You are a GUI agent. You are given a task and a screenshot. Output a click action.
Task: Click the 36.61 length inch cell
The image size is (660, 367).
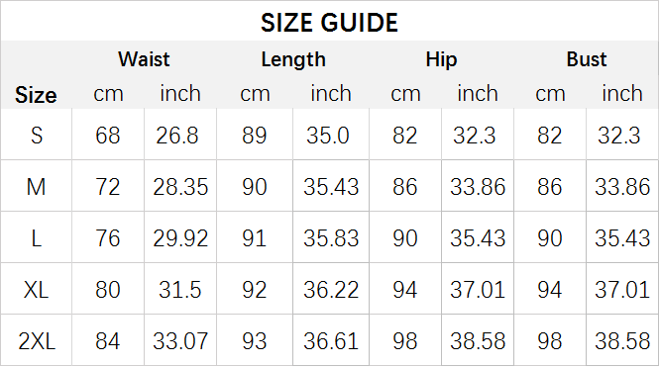click(331, 341)
